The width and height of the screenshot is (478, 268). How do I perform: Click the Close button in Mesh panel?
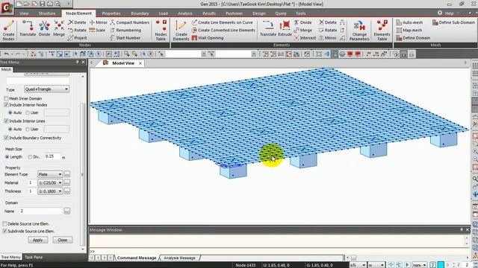click(x=63, y=240)
